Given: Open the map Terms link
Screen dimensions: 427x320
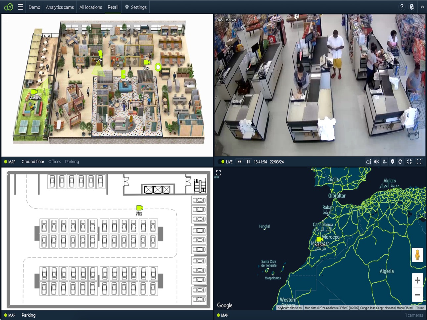Looking at the screenshot, I should [420, 308].
